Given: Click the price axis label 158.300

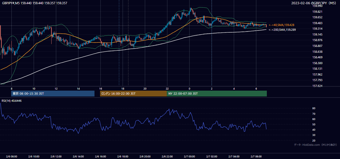Looking at the screenshot, I should [x=317, y=63].
